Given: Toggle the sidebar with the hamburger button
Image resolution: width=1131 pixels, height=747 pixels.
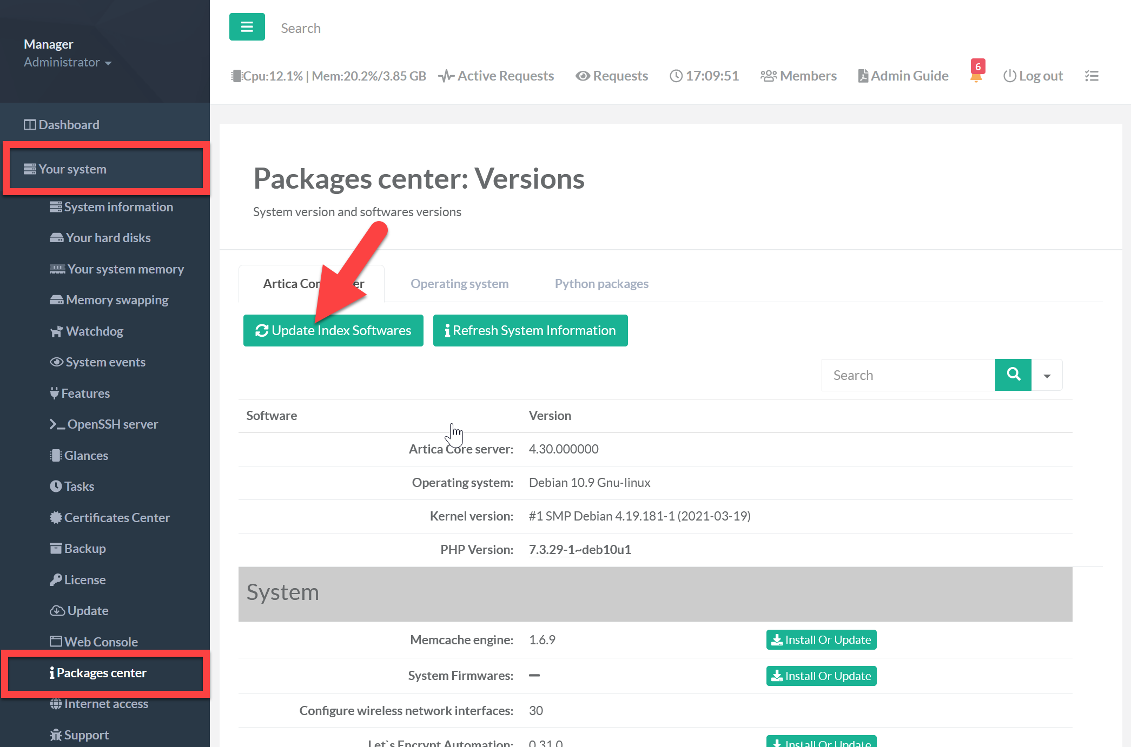Looking at the screenshot, I should click(x=247, y=26).
